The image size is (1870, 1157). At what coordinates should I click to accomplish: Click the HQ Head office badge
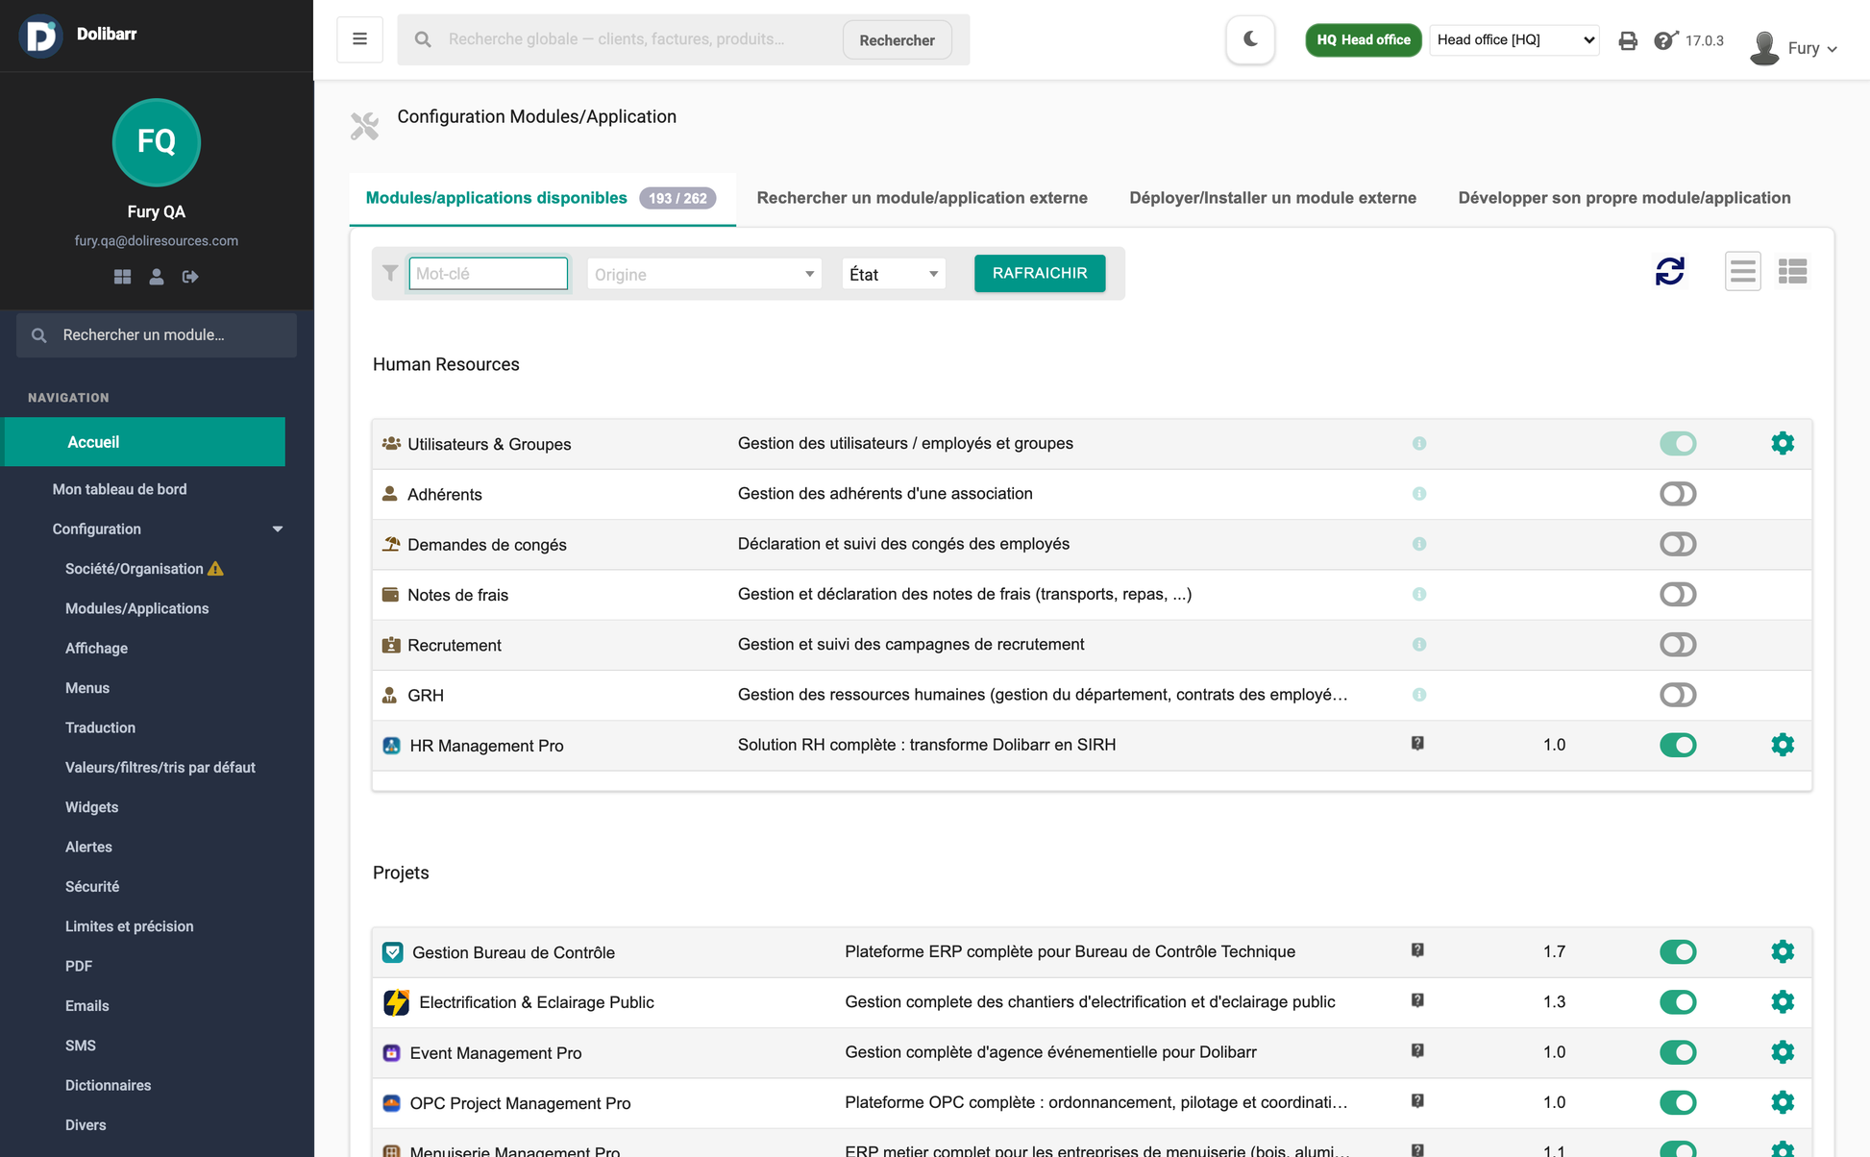(1363, 39)
